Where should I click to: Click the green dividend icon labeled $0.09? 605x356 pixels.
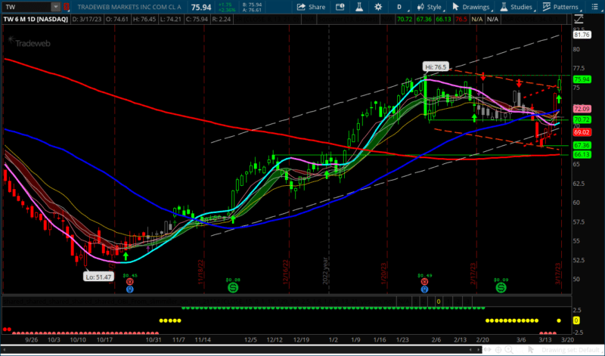[501, 287]
